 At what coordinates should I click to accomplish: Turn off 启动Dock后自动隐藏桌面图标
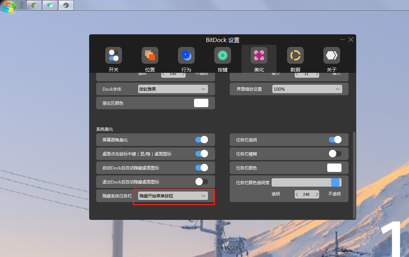(x=202, y=168)
